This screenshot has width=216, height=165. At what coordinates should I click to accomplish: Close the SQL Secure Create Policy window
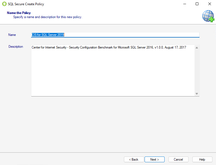[x=209, y=4]
